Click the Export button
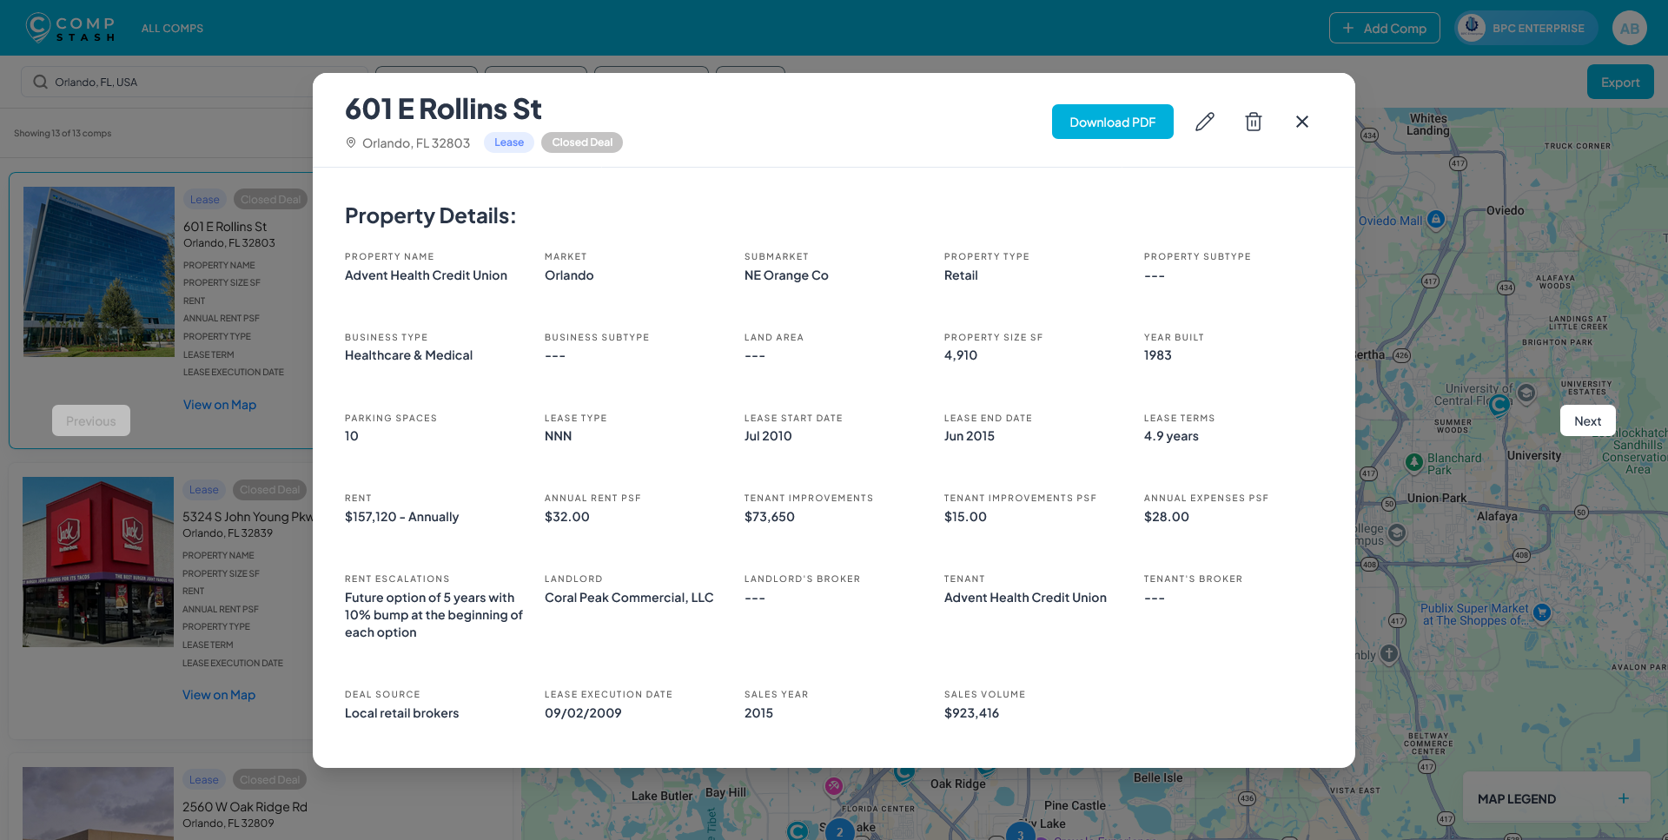 pyautogui.click(x=1620, y=82)
